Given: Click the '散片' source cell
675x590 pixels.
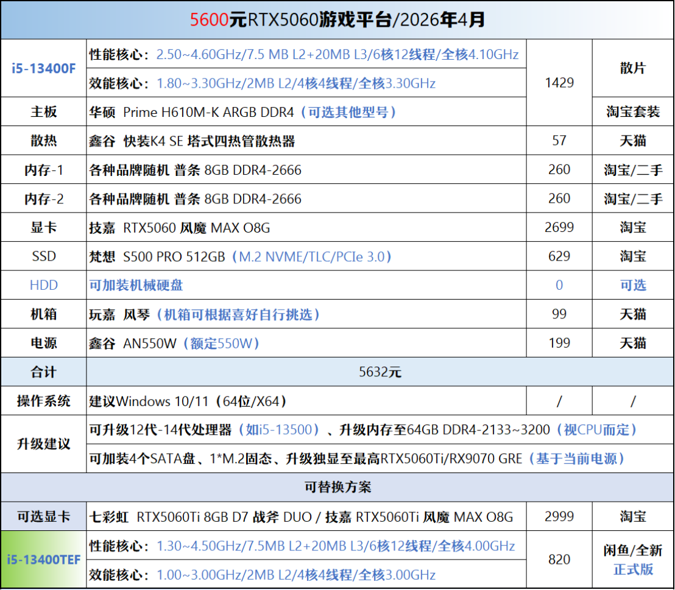Looking at the screenshot, I should 633,68.
